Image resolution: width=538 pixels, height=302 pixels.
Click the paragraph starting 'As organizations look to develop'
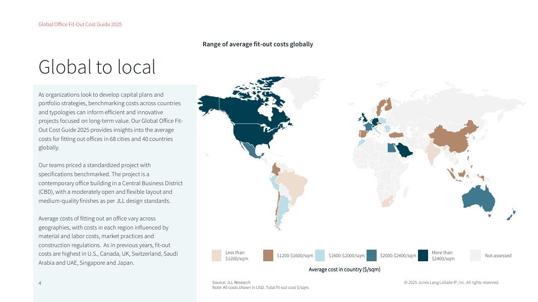[110, 121]
